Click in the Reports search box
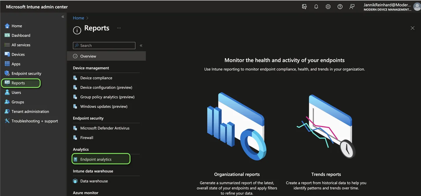Viewport: 421px width, 196px height. click(104, 46)
